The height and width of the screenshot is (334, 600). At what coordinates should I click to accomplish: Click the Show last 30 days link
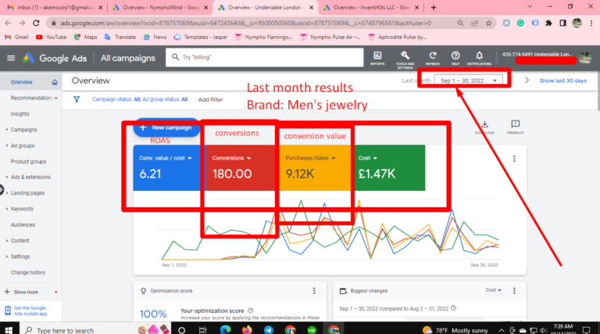(561, 81)
